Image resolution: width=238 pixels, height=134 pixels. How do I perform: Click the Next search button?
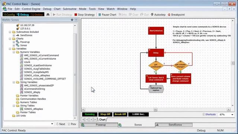pyautogui.click(x=61, y=124)
